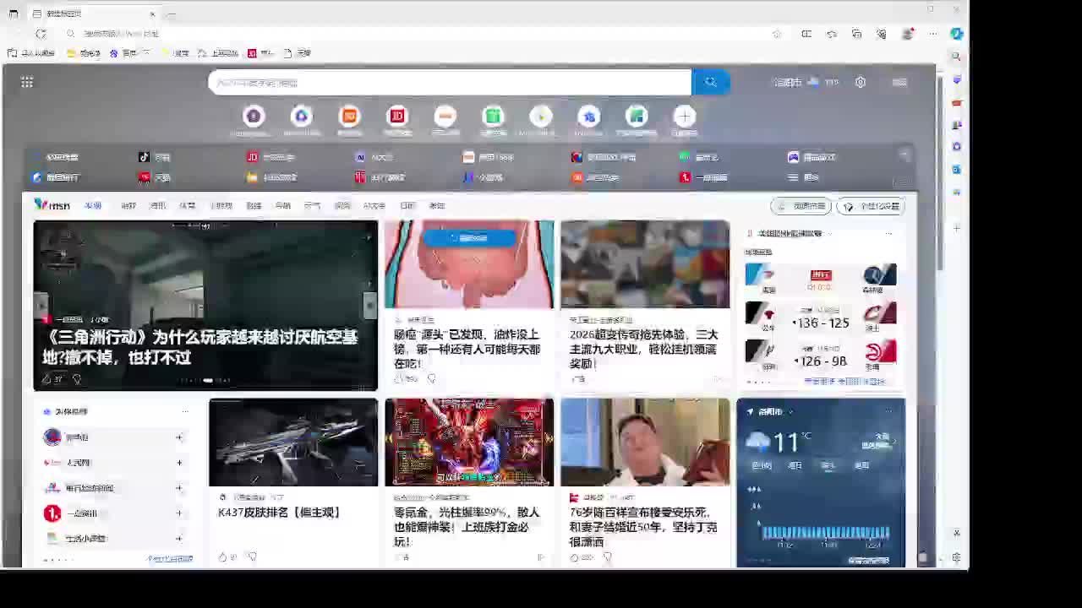Open the Copilot sidebar icon
This screenshot has width=1082, height=608.
tap(956, 34)
